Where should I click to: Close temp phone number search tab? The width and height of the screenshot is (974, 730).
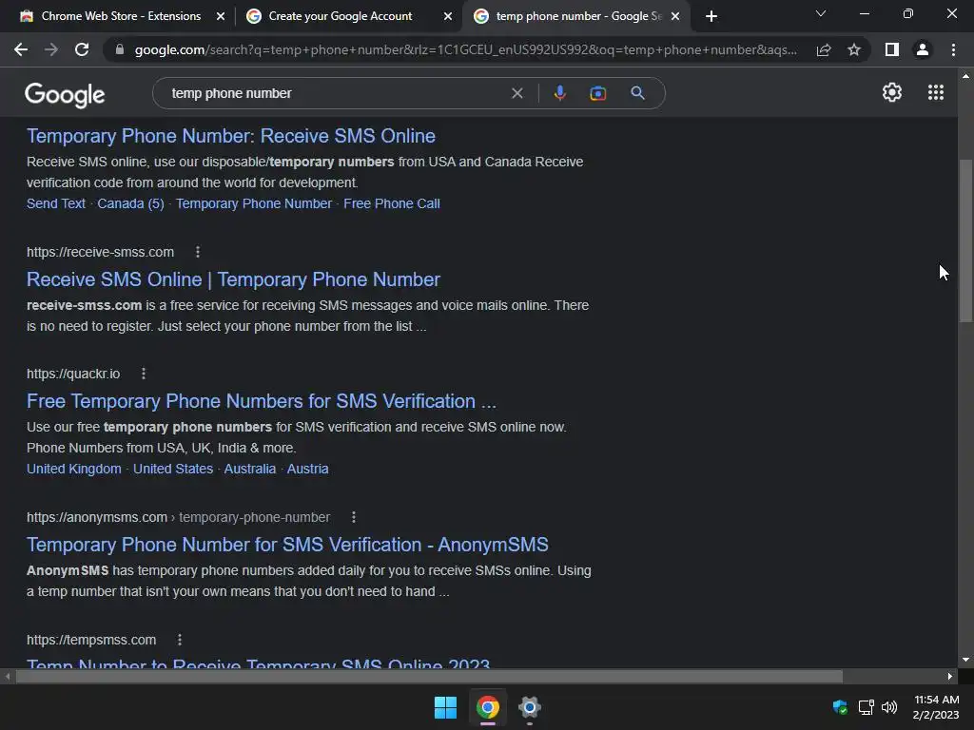pyautogui.click(x=675, y=16)
